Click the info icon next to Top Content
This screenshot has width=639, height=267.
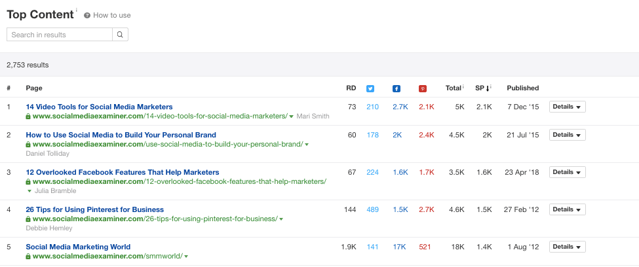click(x=77, y=10)
